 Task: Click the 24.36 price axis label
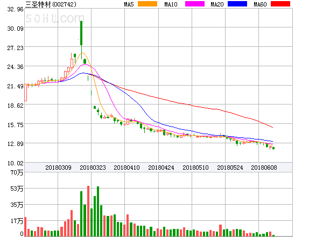click(15, 67)
